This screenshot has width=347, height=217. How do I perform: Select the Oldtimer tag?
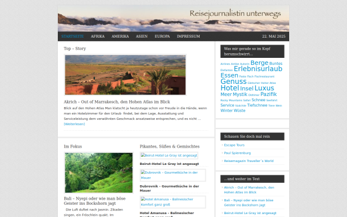coord(254,95)
